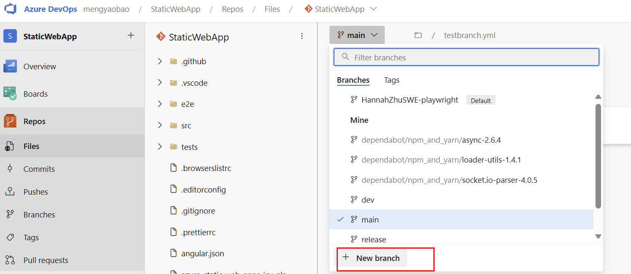Select the .github folder
The image size is (631, 274).
[x=193, y=62]
